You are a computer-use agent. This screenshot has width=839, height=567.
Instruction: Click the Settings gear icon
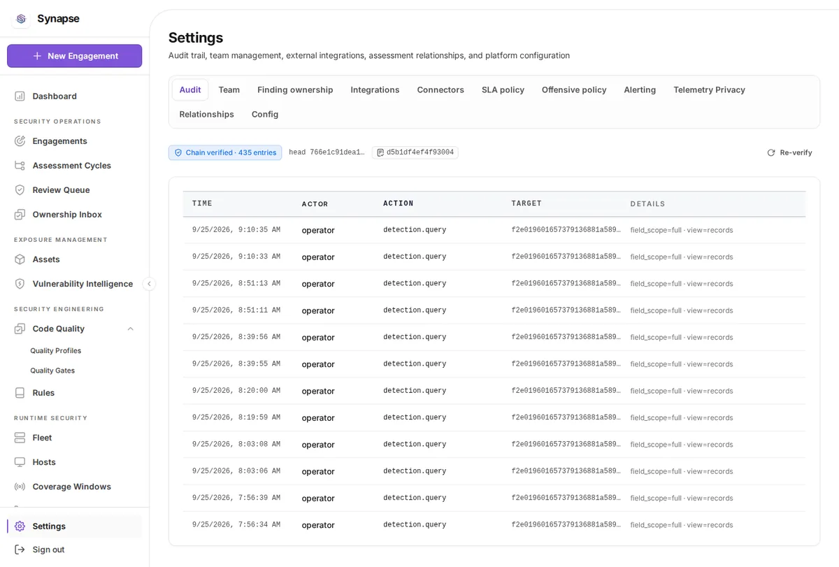(20, 526)
